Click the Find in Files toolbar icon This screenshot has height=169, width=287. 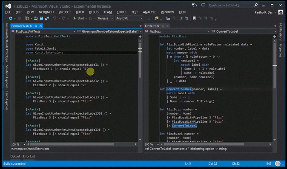pos(157,18)
